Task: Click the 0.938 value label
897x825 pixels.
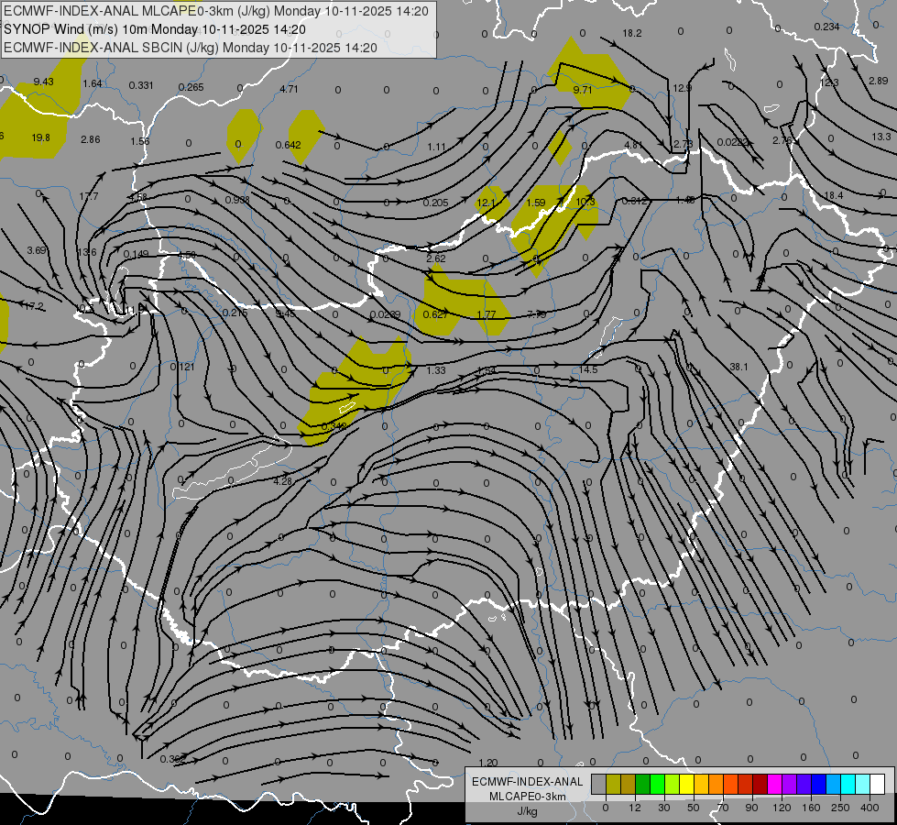Action: coord(236,200)
